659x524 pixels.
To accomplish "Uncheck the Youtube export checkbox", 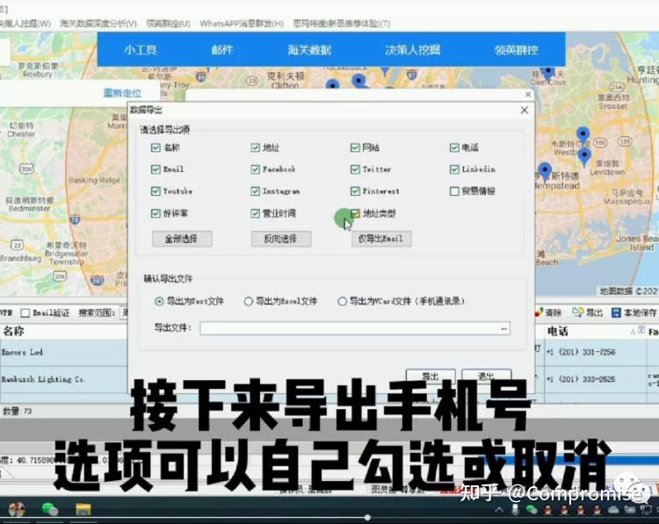I will coord(156,191).
